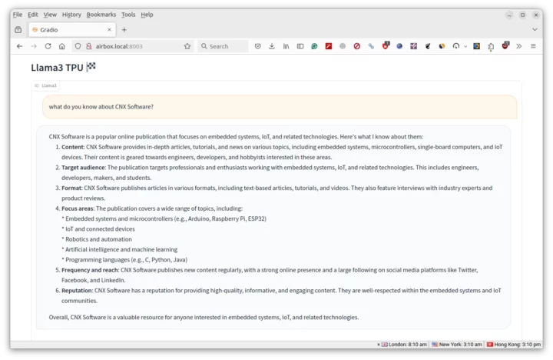Open the extensions puzzle-piece menu
Screen dimensions: 553x360
point(491,47)
